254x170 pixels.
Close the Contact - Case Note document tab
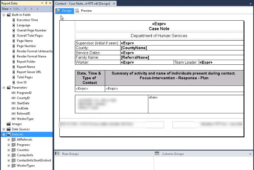click(114, 3)
